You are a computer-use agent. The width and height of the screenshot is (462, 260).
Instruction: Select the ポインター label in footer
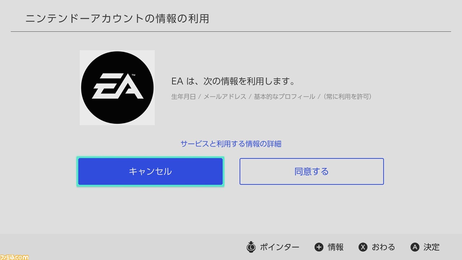coord(279,247)
